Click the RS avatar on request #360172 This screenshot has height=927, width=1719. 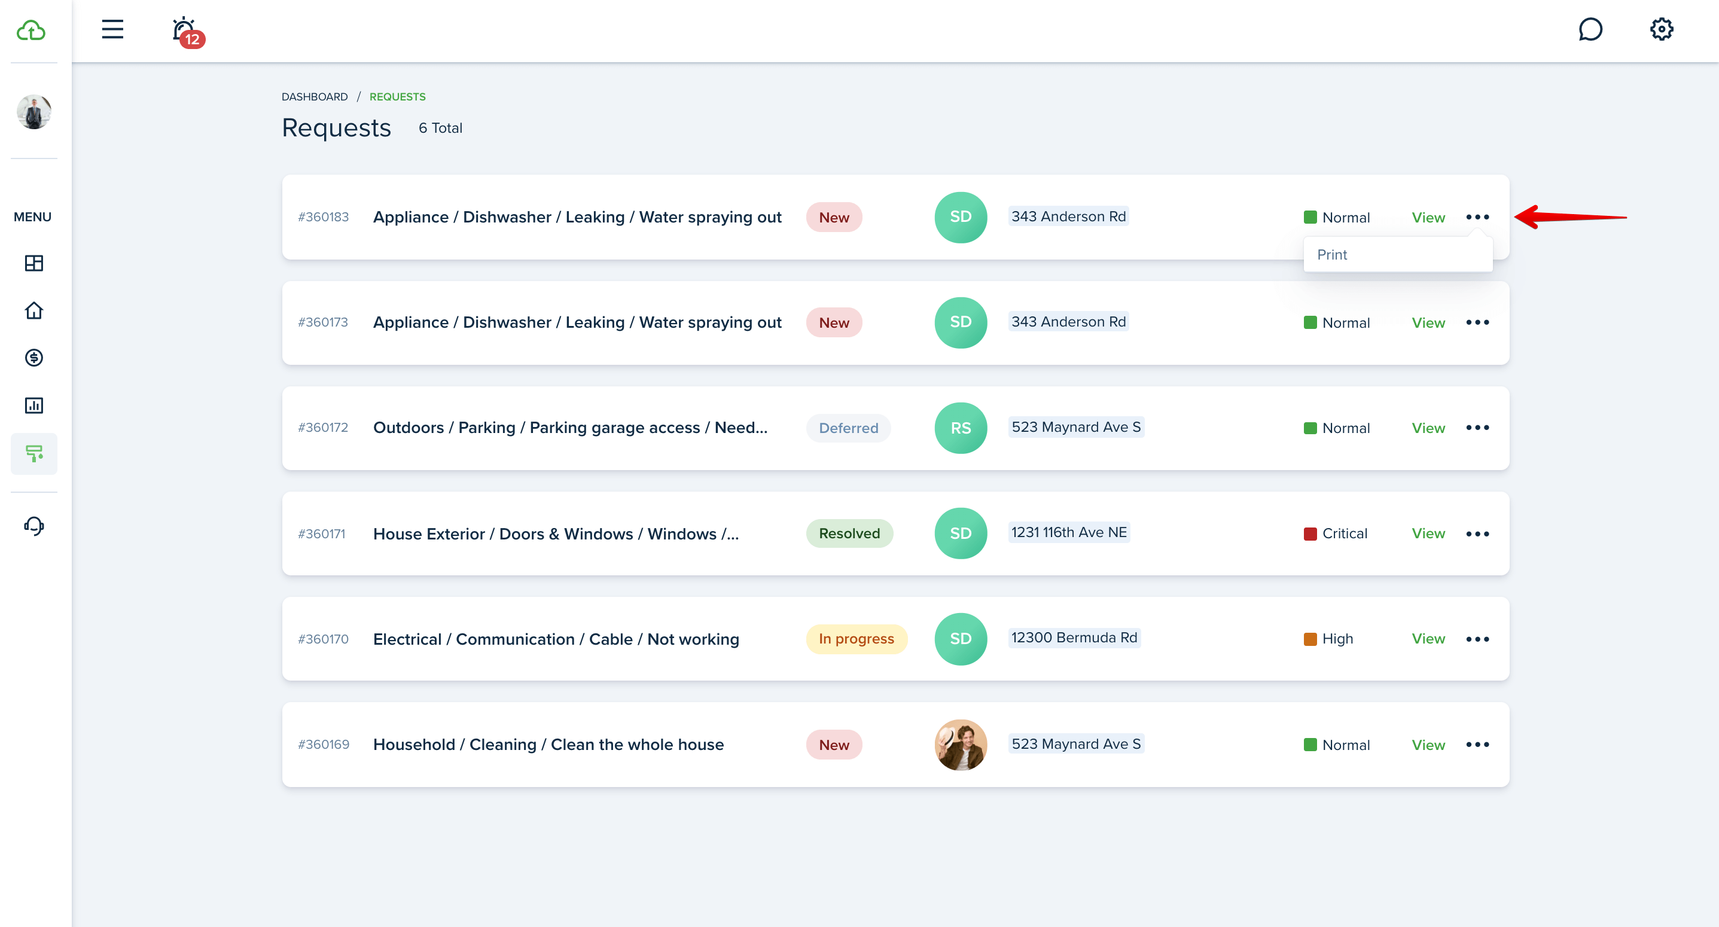click(x=960, y=428)
